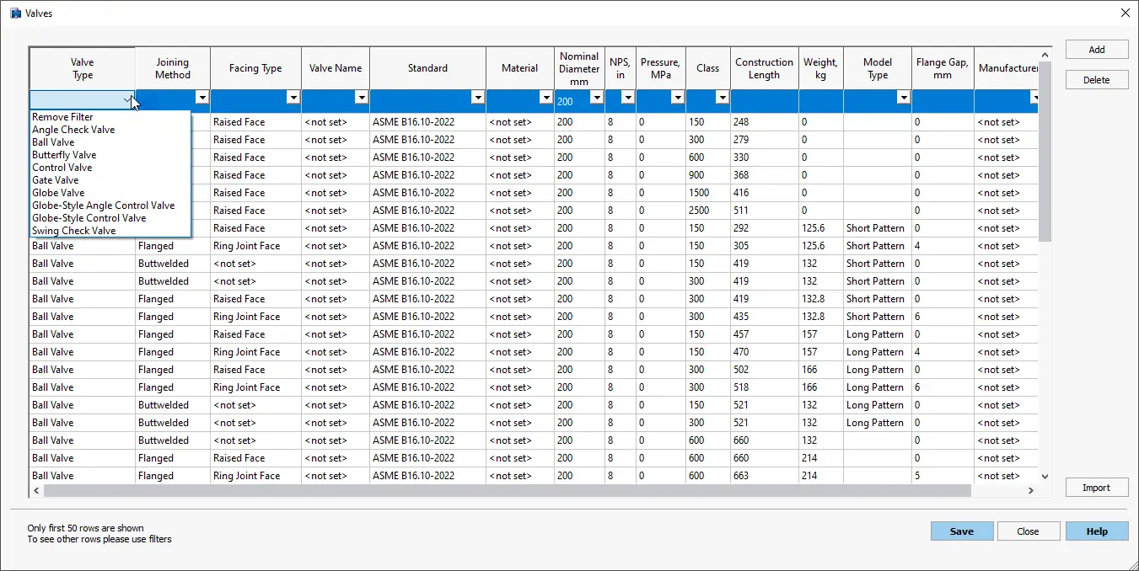The height and width of the screenshot is (571, 1139).
Task: Open the Standard column filter dropdown
Action: pos(477,98)
